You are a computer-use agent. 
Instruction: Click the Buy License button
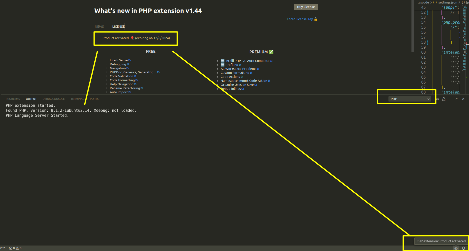306,7
